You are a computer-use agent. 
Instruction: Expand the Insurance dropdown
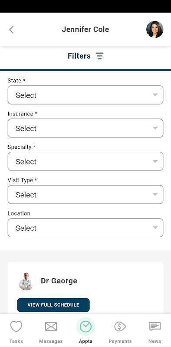[x=85, y=128]
